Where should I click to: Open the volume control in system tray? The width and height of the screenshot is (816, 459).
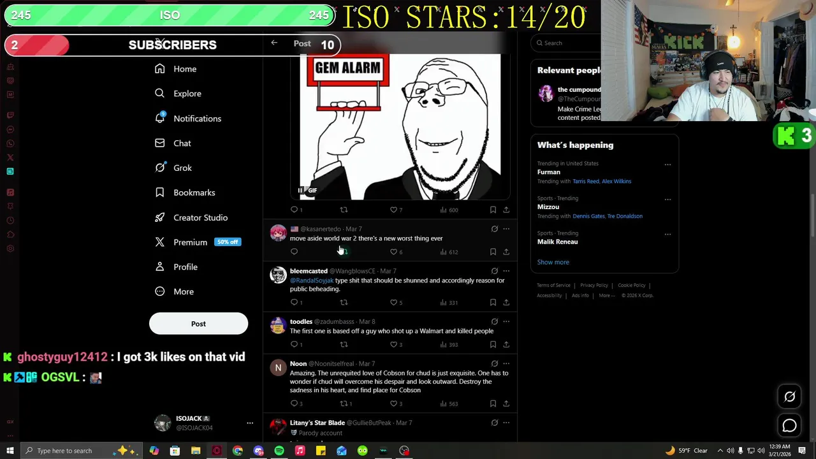tap(761, 451)
